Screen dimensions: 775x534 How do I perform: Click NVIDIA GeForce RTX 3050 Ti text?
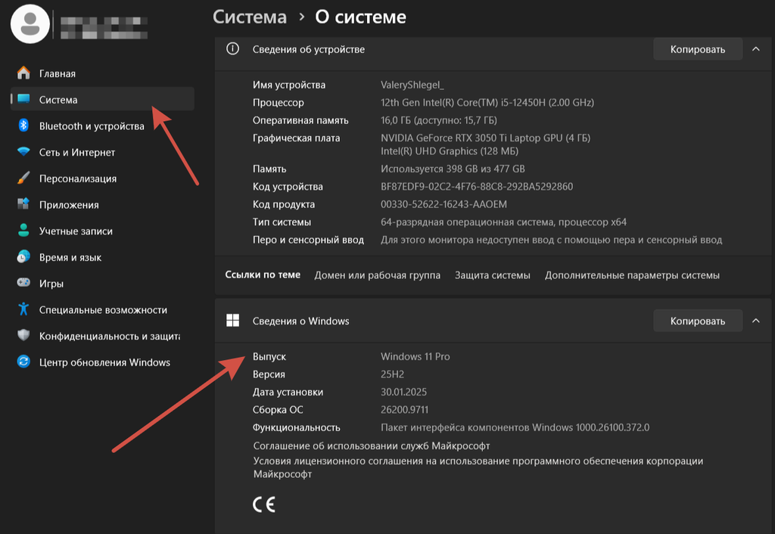(x=485, y=138)
